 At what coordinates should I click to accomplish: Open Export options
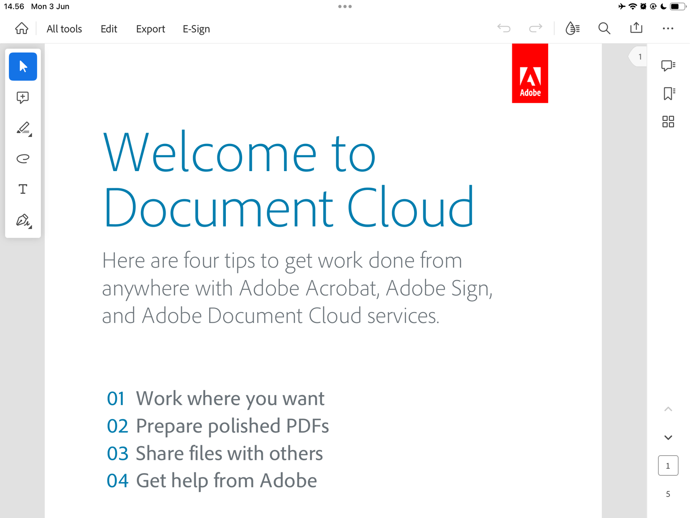coord(150,28)
